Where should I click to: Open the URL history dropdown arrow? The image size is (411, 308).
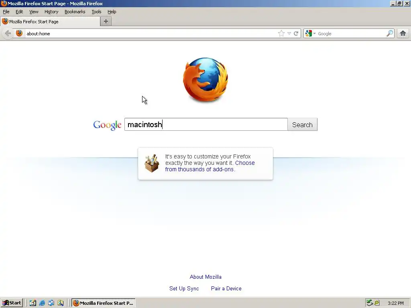pos(289,34)
